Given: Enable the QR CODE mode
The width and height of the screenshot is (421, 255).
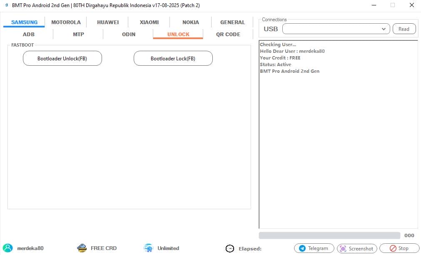Looking at the screenshot, I should coord(227,34).
